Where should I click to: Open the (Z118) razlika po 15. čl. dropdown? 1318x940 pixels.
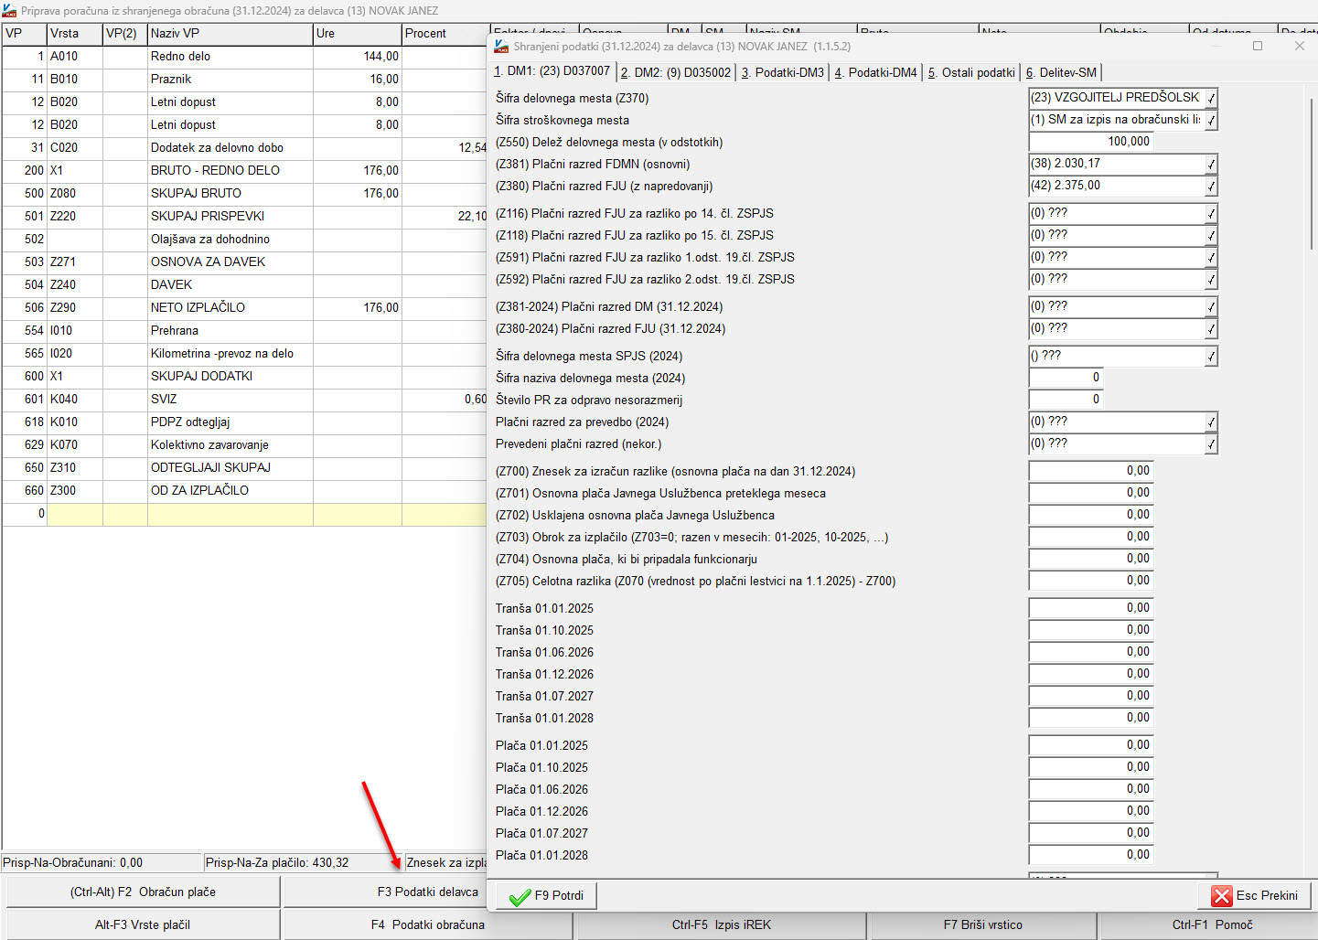[1211, 235]
